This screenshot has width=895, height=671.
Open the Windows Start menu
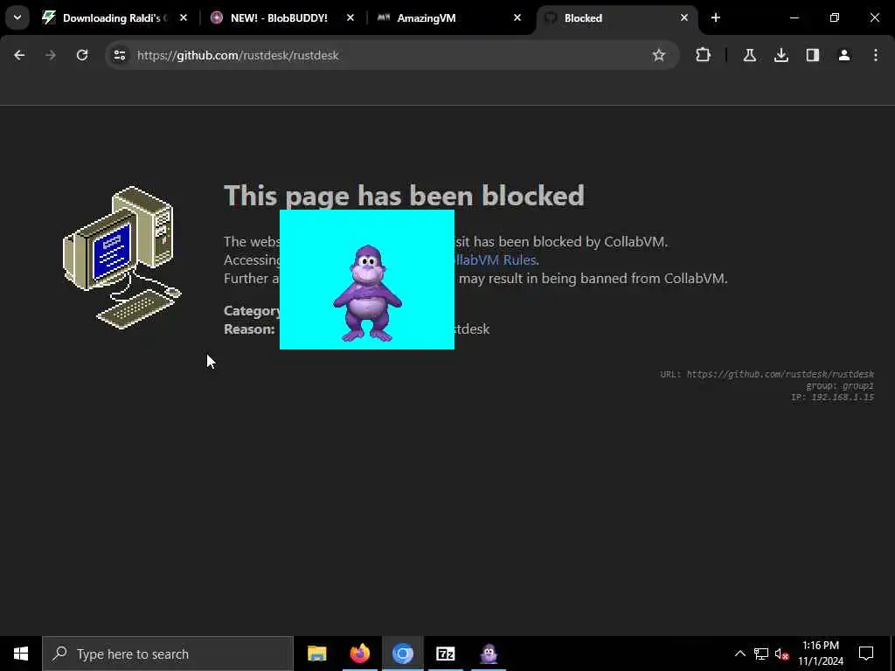(x=21, y=654)
